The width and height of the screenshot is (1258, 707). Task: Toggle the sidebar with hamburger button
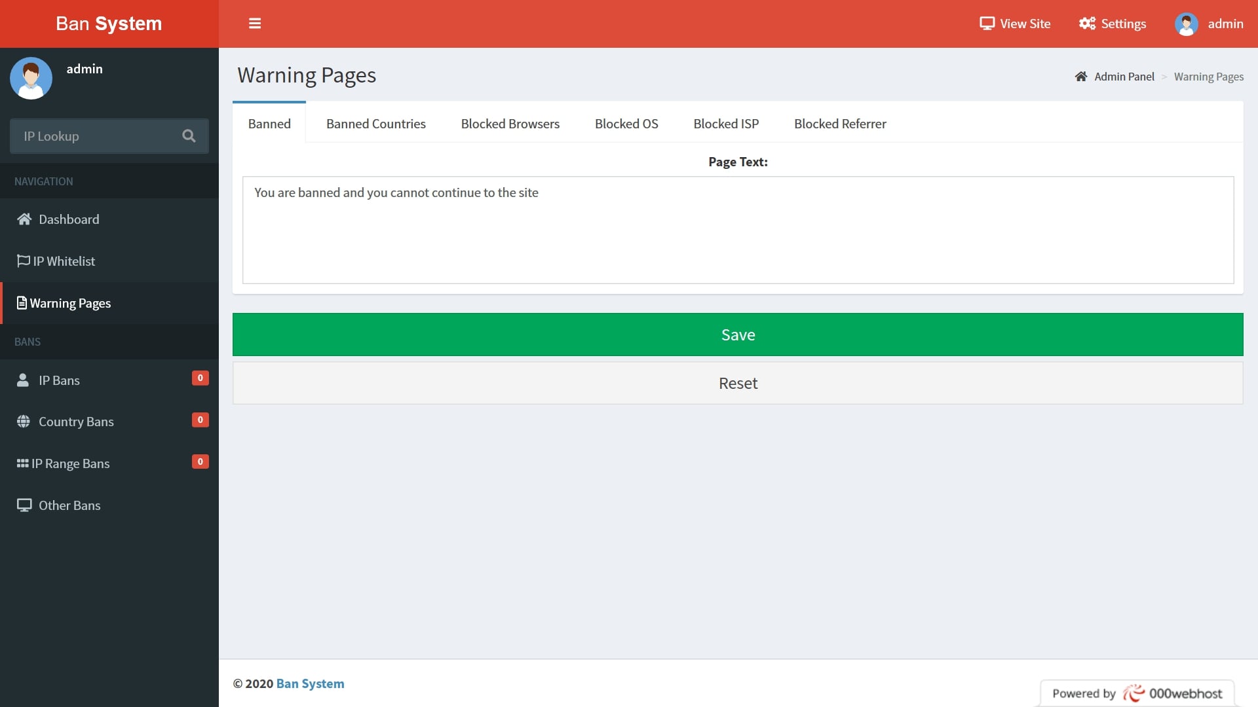tap(255, 24)
